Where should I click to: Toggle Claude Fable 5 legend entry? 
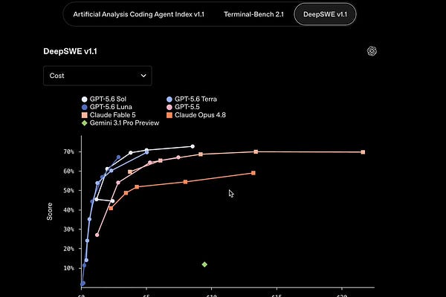tap(109, 115)
